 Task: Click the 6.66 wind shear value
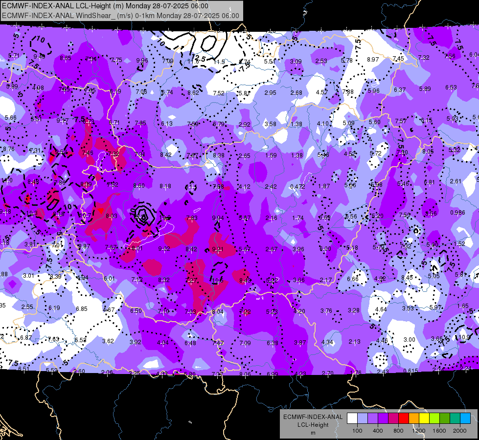(x=353, y=279)
